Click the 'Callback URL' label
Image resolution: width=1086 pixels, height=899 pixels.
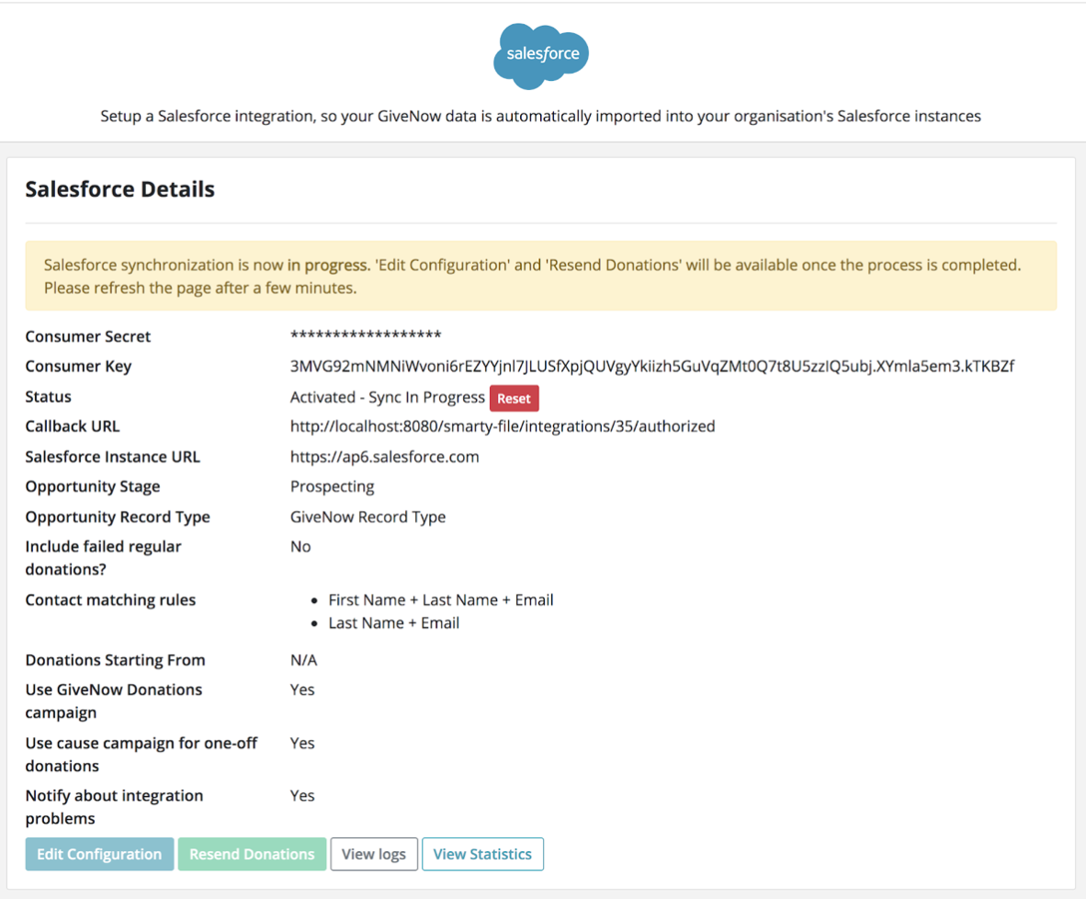(x=73, y=427)
